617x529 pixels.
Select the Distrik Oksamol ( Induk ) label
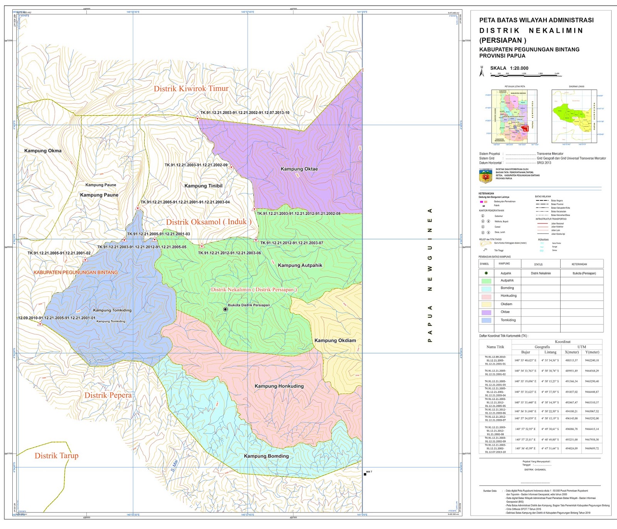(x=209, y=222)
